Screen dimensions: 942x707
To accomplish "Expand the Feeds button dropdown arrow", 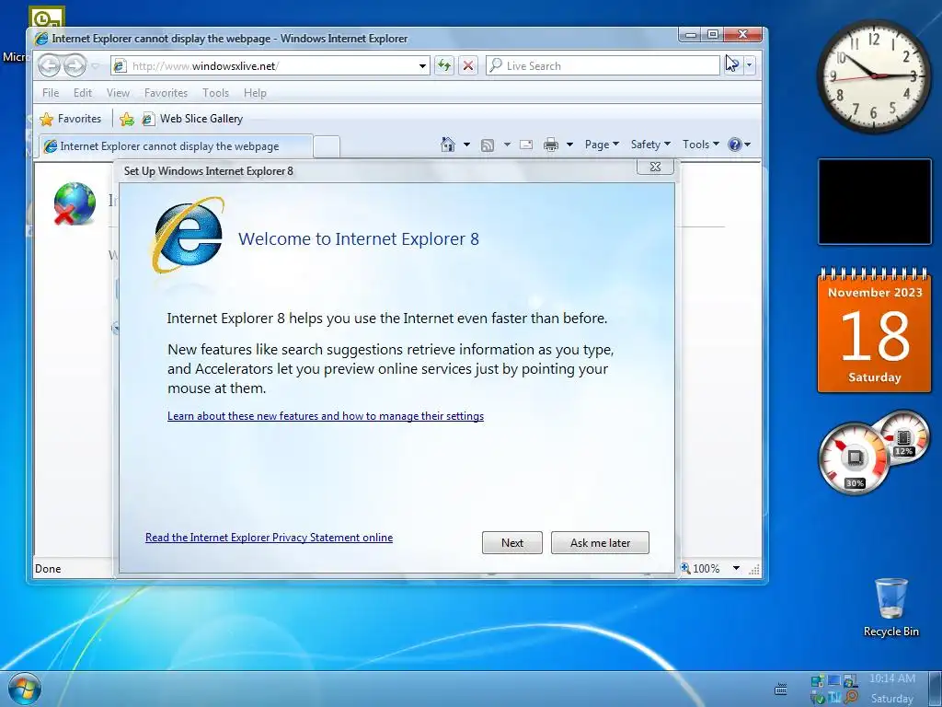I will pos(507,145).
